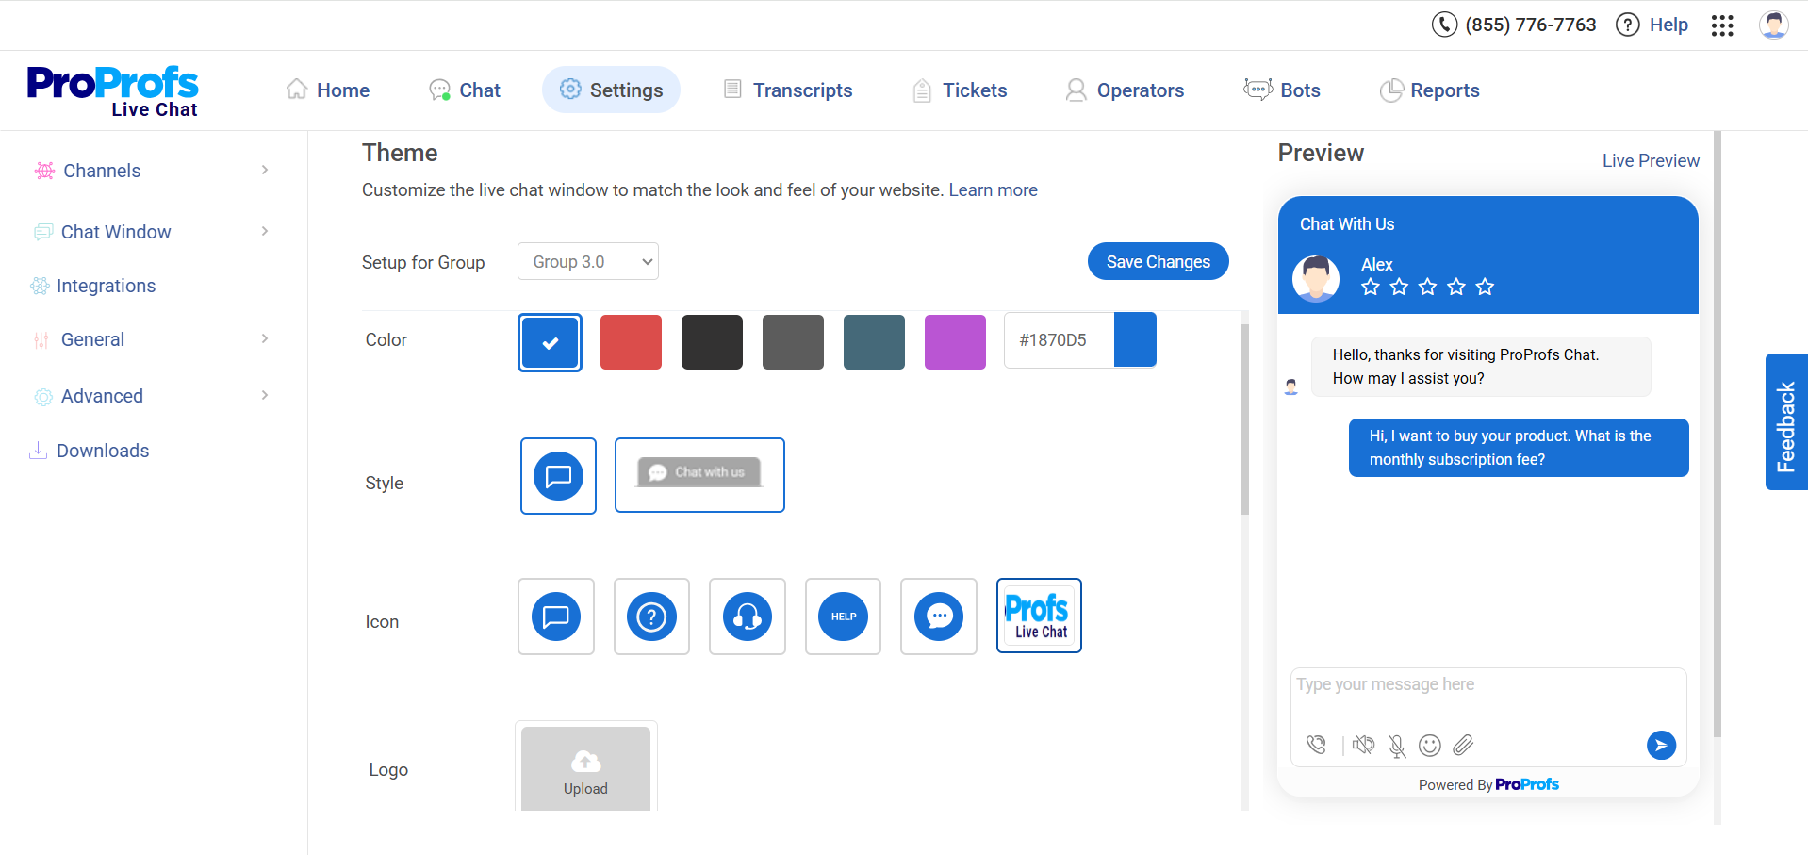This screenshot has height=855, width=1808.
Task: Open the user profile avatar menu
Action: (x=1774, y=25)
